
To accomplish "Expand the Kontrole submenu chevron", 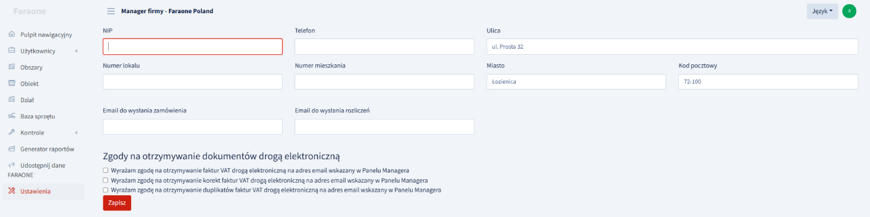I will pos(76,132).
